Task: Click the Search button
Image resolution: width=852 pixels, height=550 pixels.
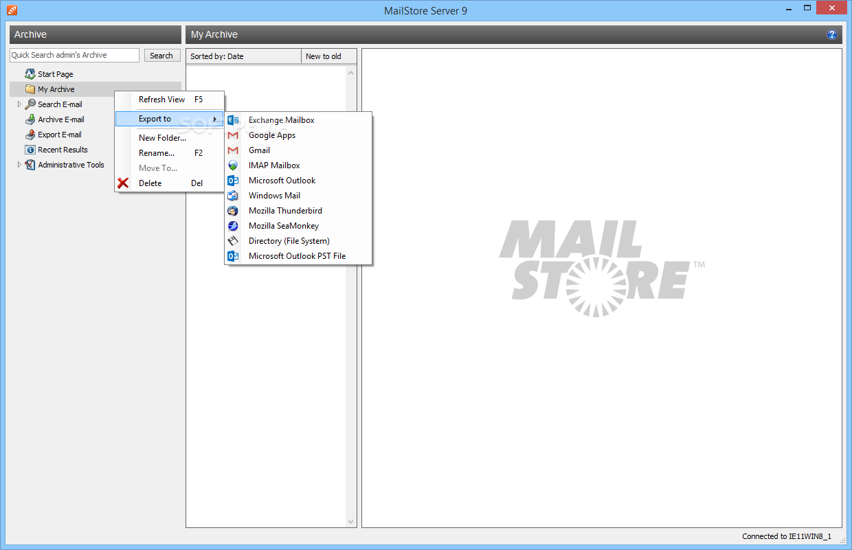Action: coord(161,56)
